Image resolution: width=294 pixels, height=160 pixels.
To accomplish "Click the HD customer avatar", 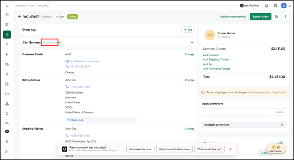I will (210, 35).
